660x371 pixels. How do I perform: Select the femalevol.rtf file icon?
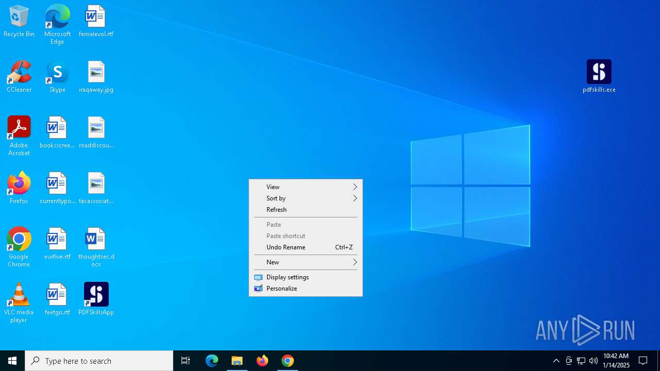coord(96,22)
